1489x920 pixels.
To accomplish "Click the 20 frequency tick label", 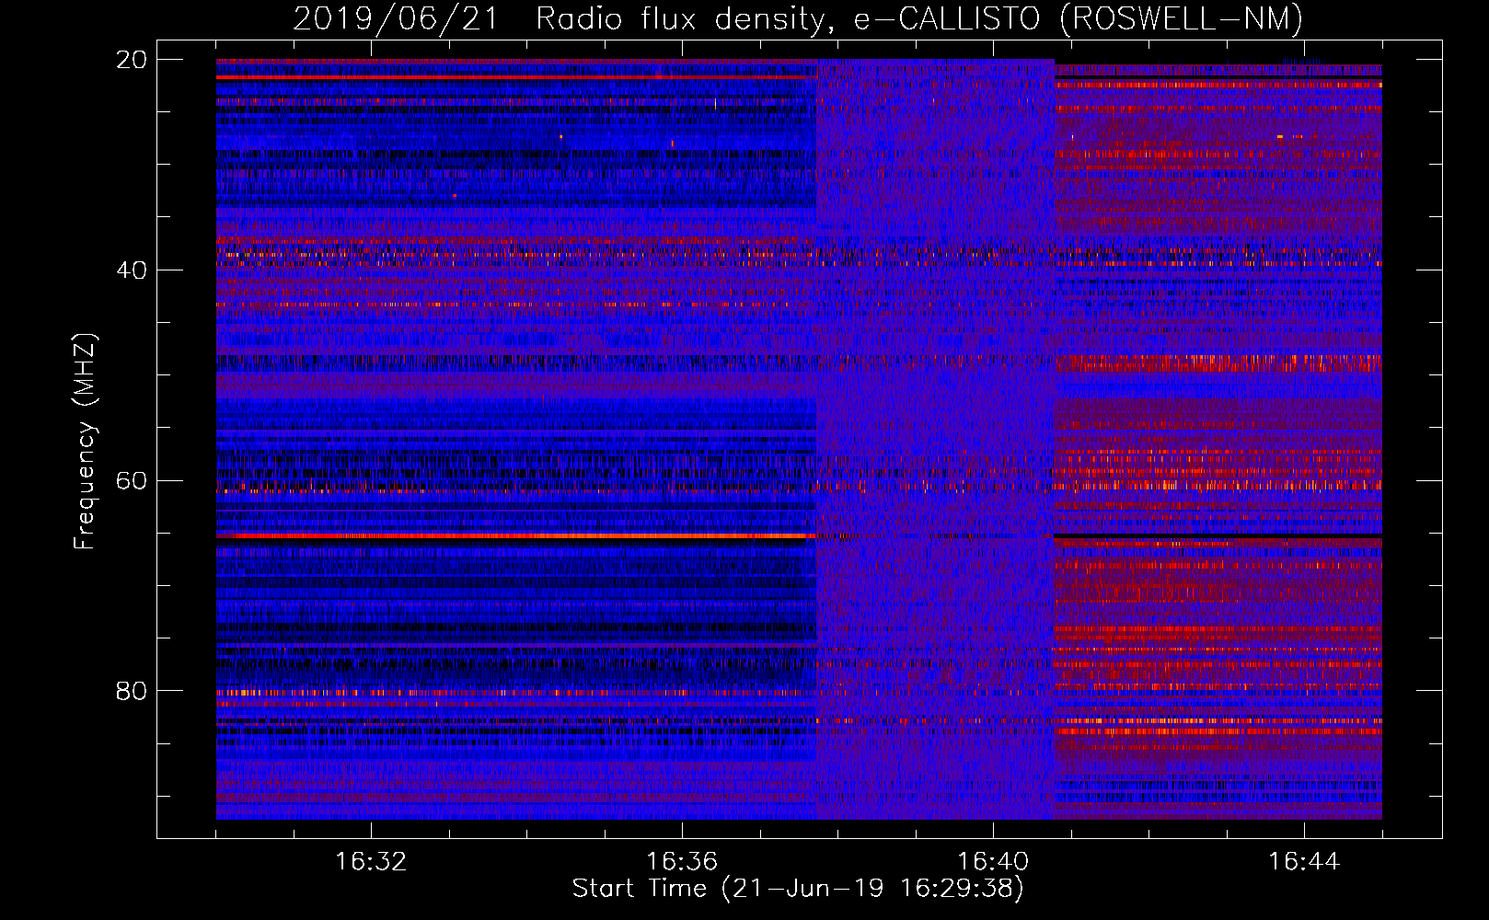I will pyautogui.click(x=132, y=60).
